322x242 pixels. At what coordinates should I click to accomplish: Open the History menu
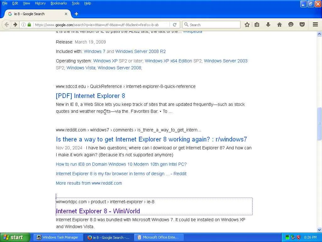[40, 3]
